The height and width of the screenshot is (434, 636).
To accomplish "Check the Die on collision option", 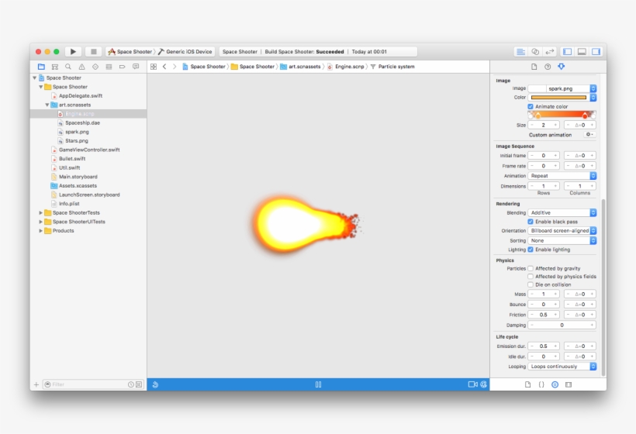I will (x=531, y=284).
